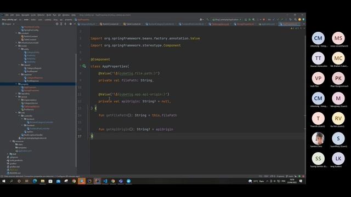The height and width of the screenshot is (197, 351).
Task: Collapse the selected property folder
Action: pos(16,84)
